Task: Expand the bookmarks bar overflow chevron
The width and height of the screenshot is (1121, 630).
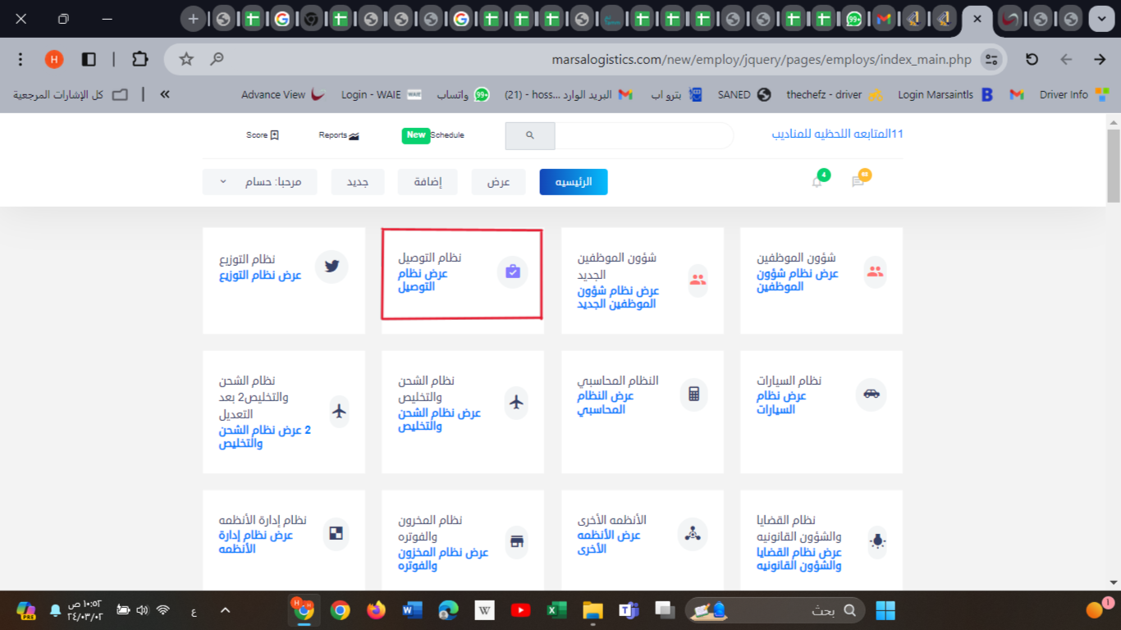Action: click(x=165, y=94)
